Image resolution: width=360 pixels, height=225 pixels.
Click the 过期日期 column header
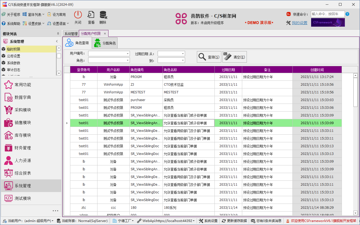228,70
